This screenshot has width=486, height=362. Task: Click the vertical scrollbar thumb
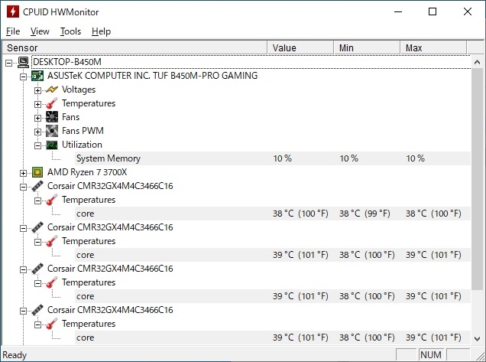[478, 179]
